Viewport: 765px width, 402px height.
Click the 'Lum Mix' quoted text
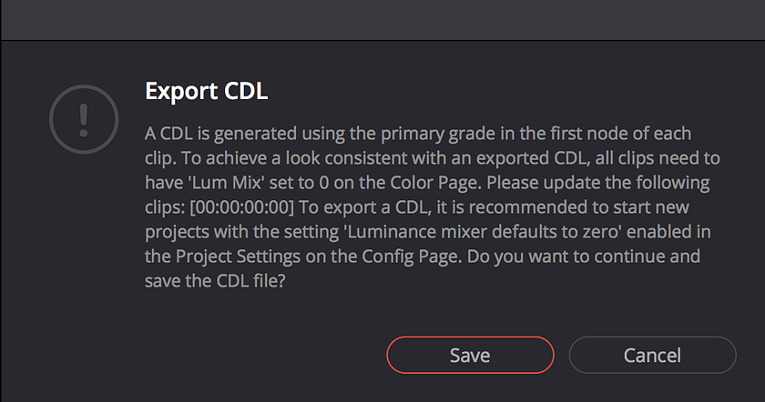226,182
